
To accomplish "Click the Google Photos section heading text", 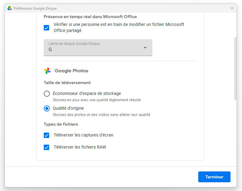I will tap(72, 71).
